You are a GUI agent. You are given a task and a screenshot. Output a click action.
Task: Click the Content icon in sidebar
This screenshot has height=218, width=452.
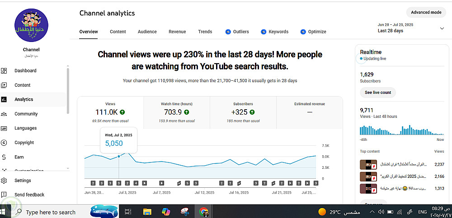(x=4, y=85)
